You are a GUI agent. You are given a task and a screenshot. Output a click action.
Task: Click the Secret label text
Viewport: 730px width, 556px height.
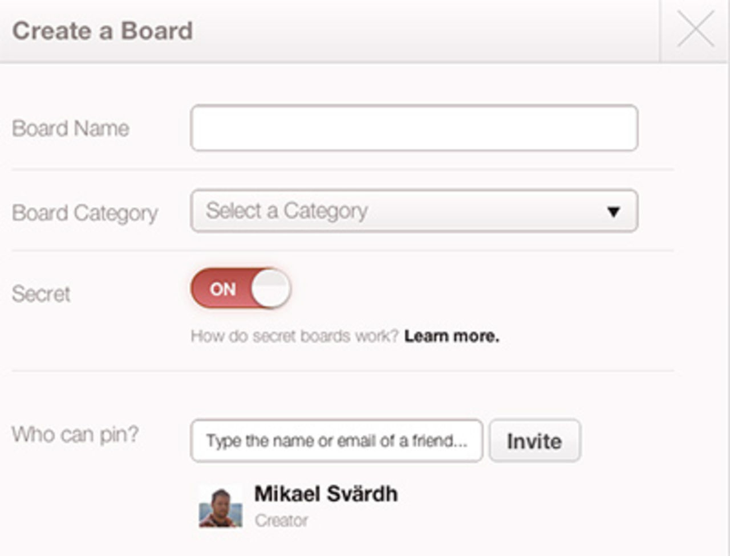tap(41, 294)
